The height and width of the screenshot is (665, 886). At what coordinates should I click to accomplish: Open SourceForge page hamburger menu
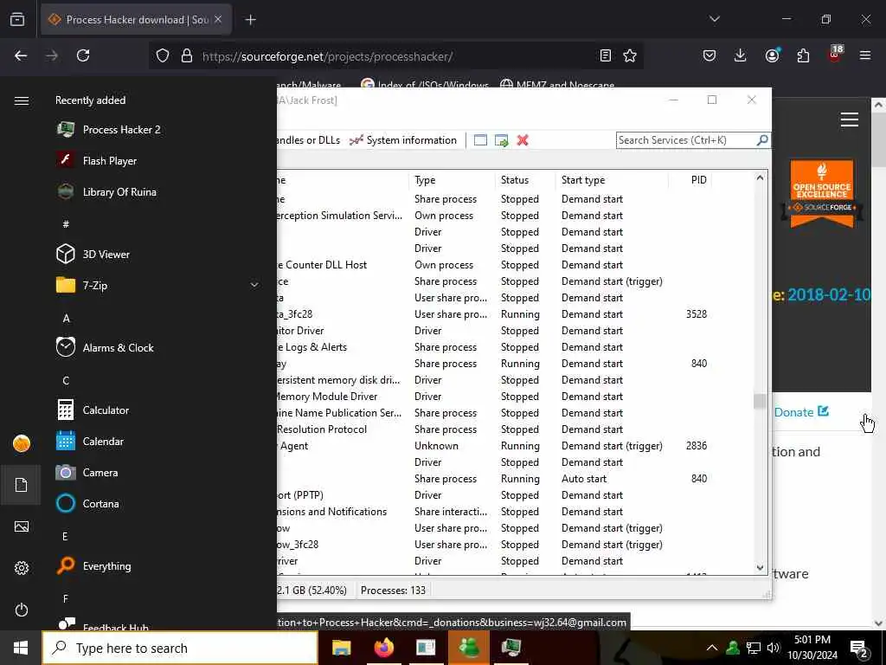click(x=850, y=119)
